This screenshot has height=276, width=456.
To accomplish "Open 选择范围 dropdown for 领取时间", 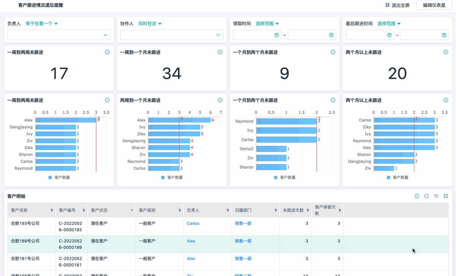I will 268,24.
